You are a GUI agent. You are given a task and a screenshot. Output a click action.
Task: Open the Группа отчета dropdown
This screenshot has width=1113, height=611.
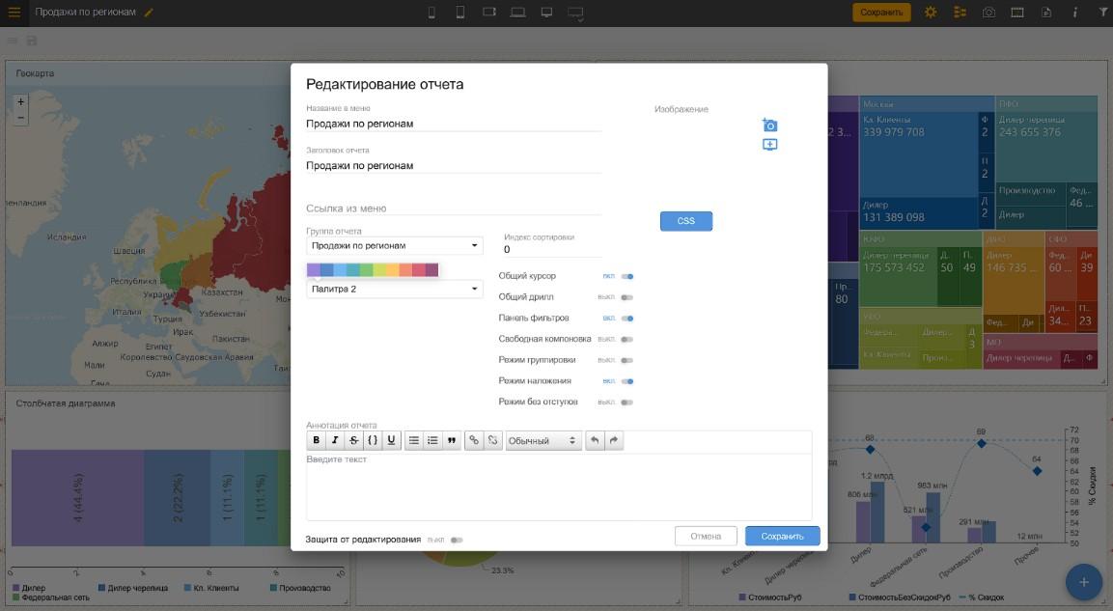[395, 245]
